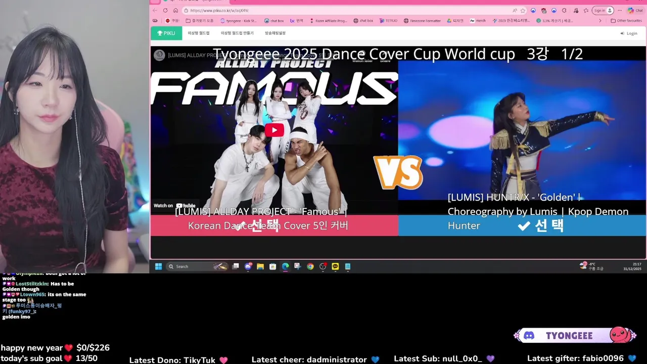Play the Famous YouTube video
647x364 pixels.
click(274, 130)
